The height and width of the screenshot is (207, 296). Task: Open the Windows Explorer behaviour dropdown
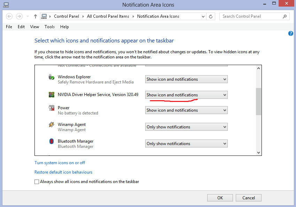[x=186, y=79]
